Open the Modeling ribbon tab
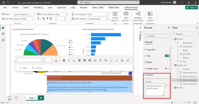The height and width of the screenshot is (104, 199). [38, 8]
